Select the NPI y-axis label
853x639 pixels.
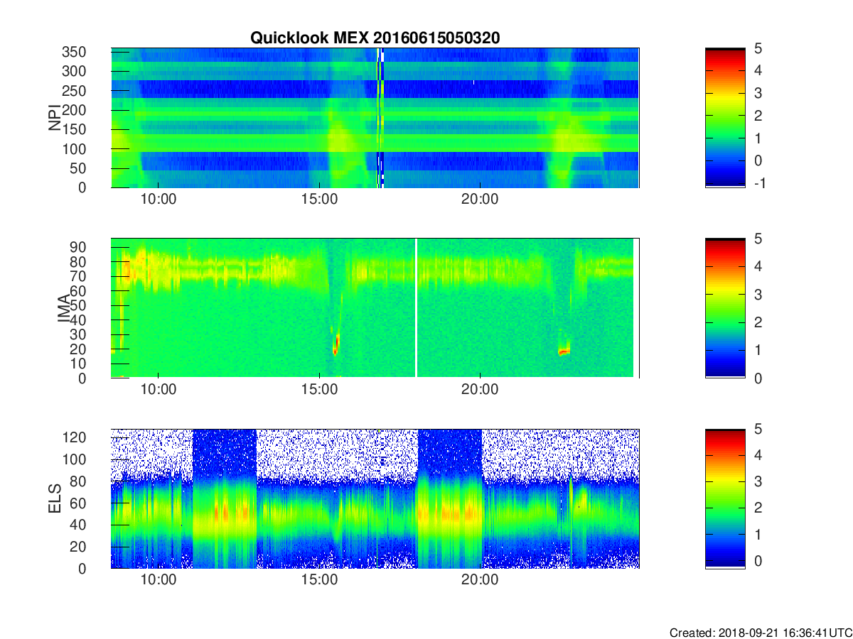55,118
